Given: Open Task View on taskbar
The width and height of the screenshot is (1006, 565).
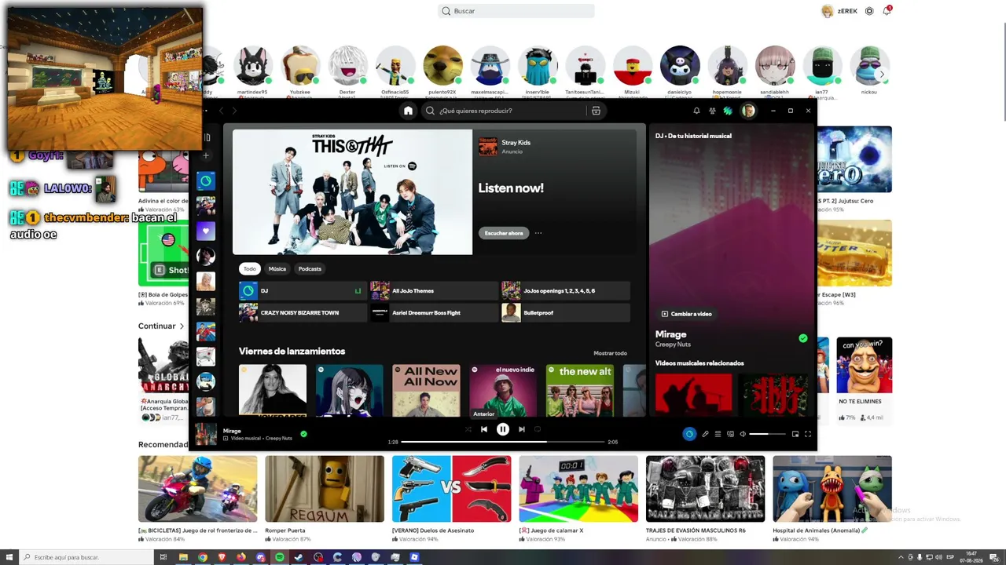Looking at the screenshot, I should coord(163,557).
